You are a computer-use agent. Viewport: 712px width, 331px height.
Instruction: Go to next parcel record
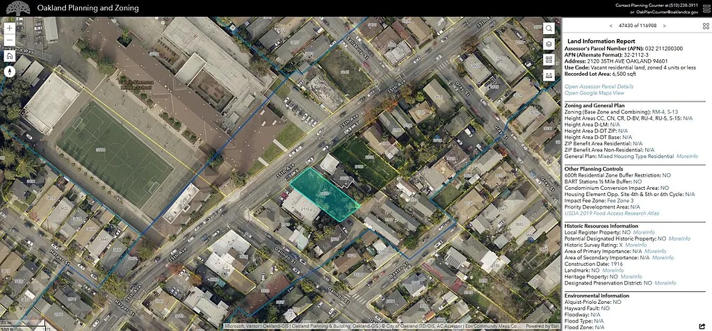[x=664, y=26]
